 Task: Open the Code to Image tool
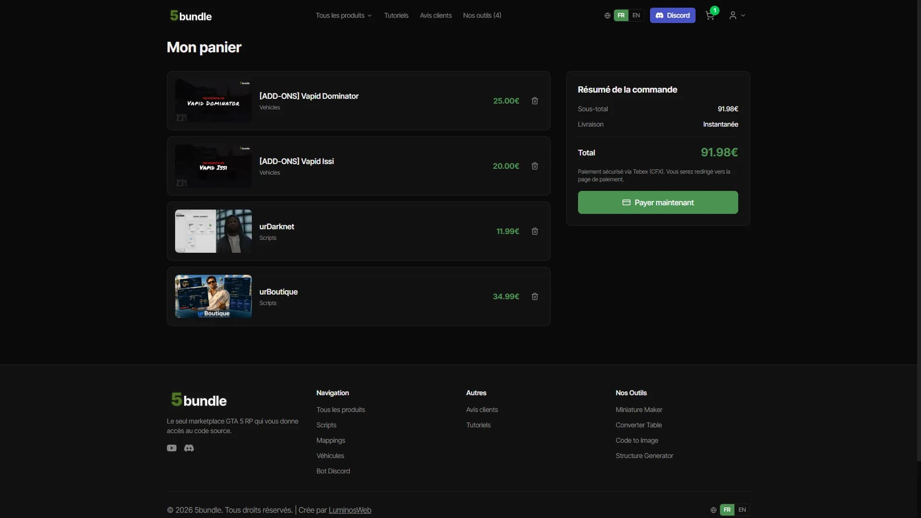(x=637, y=440)
